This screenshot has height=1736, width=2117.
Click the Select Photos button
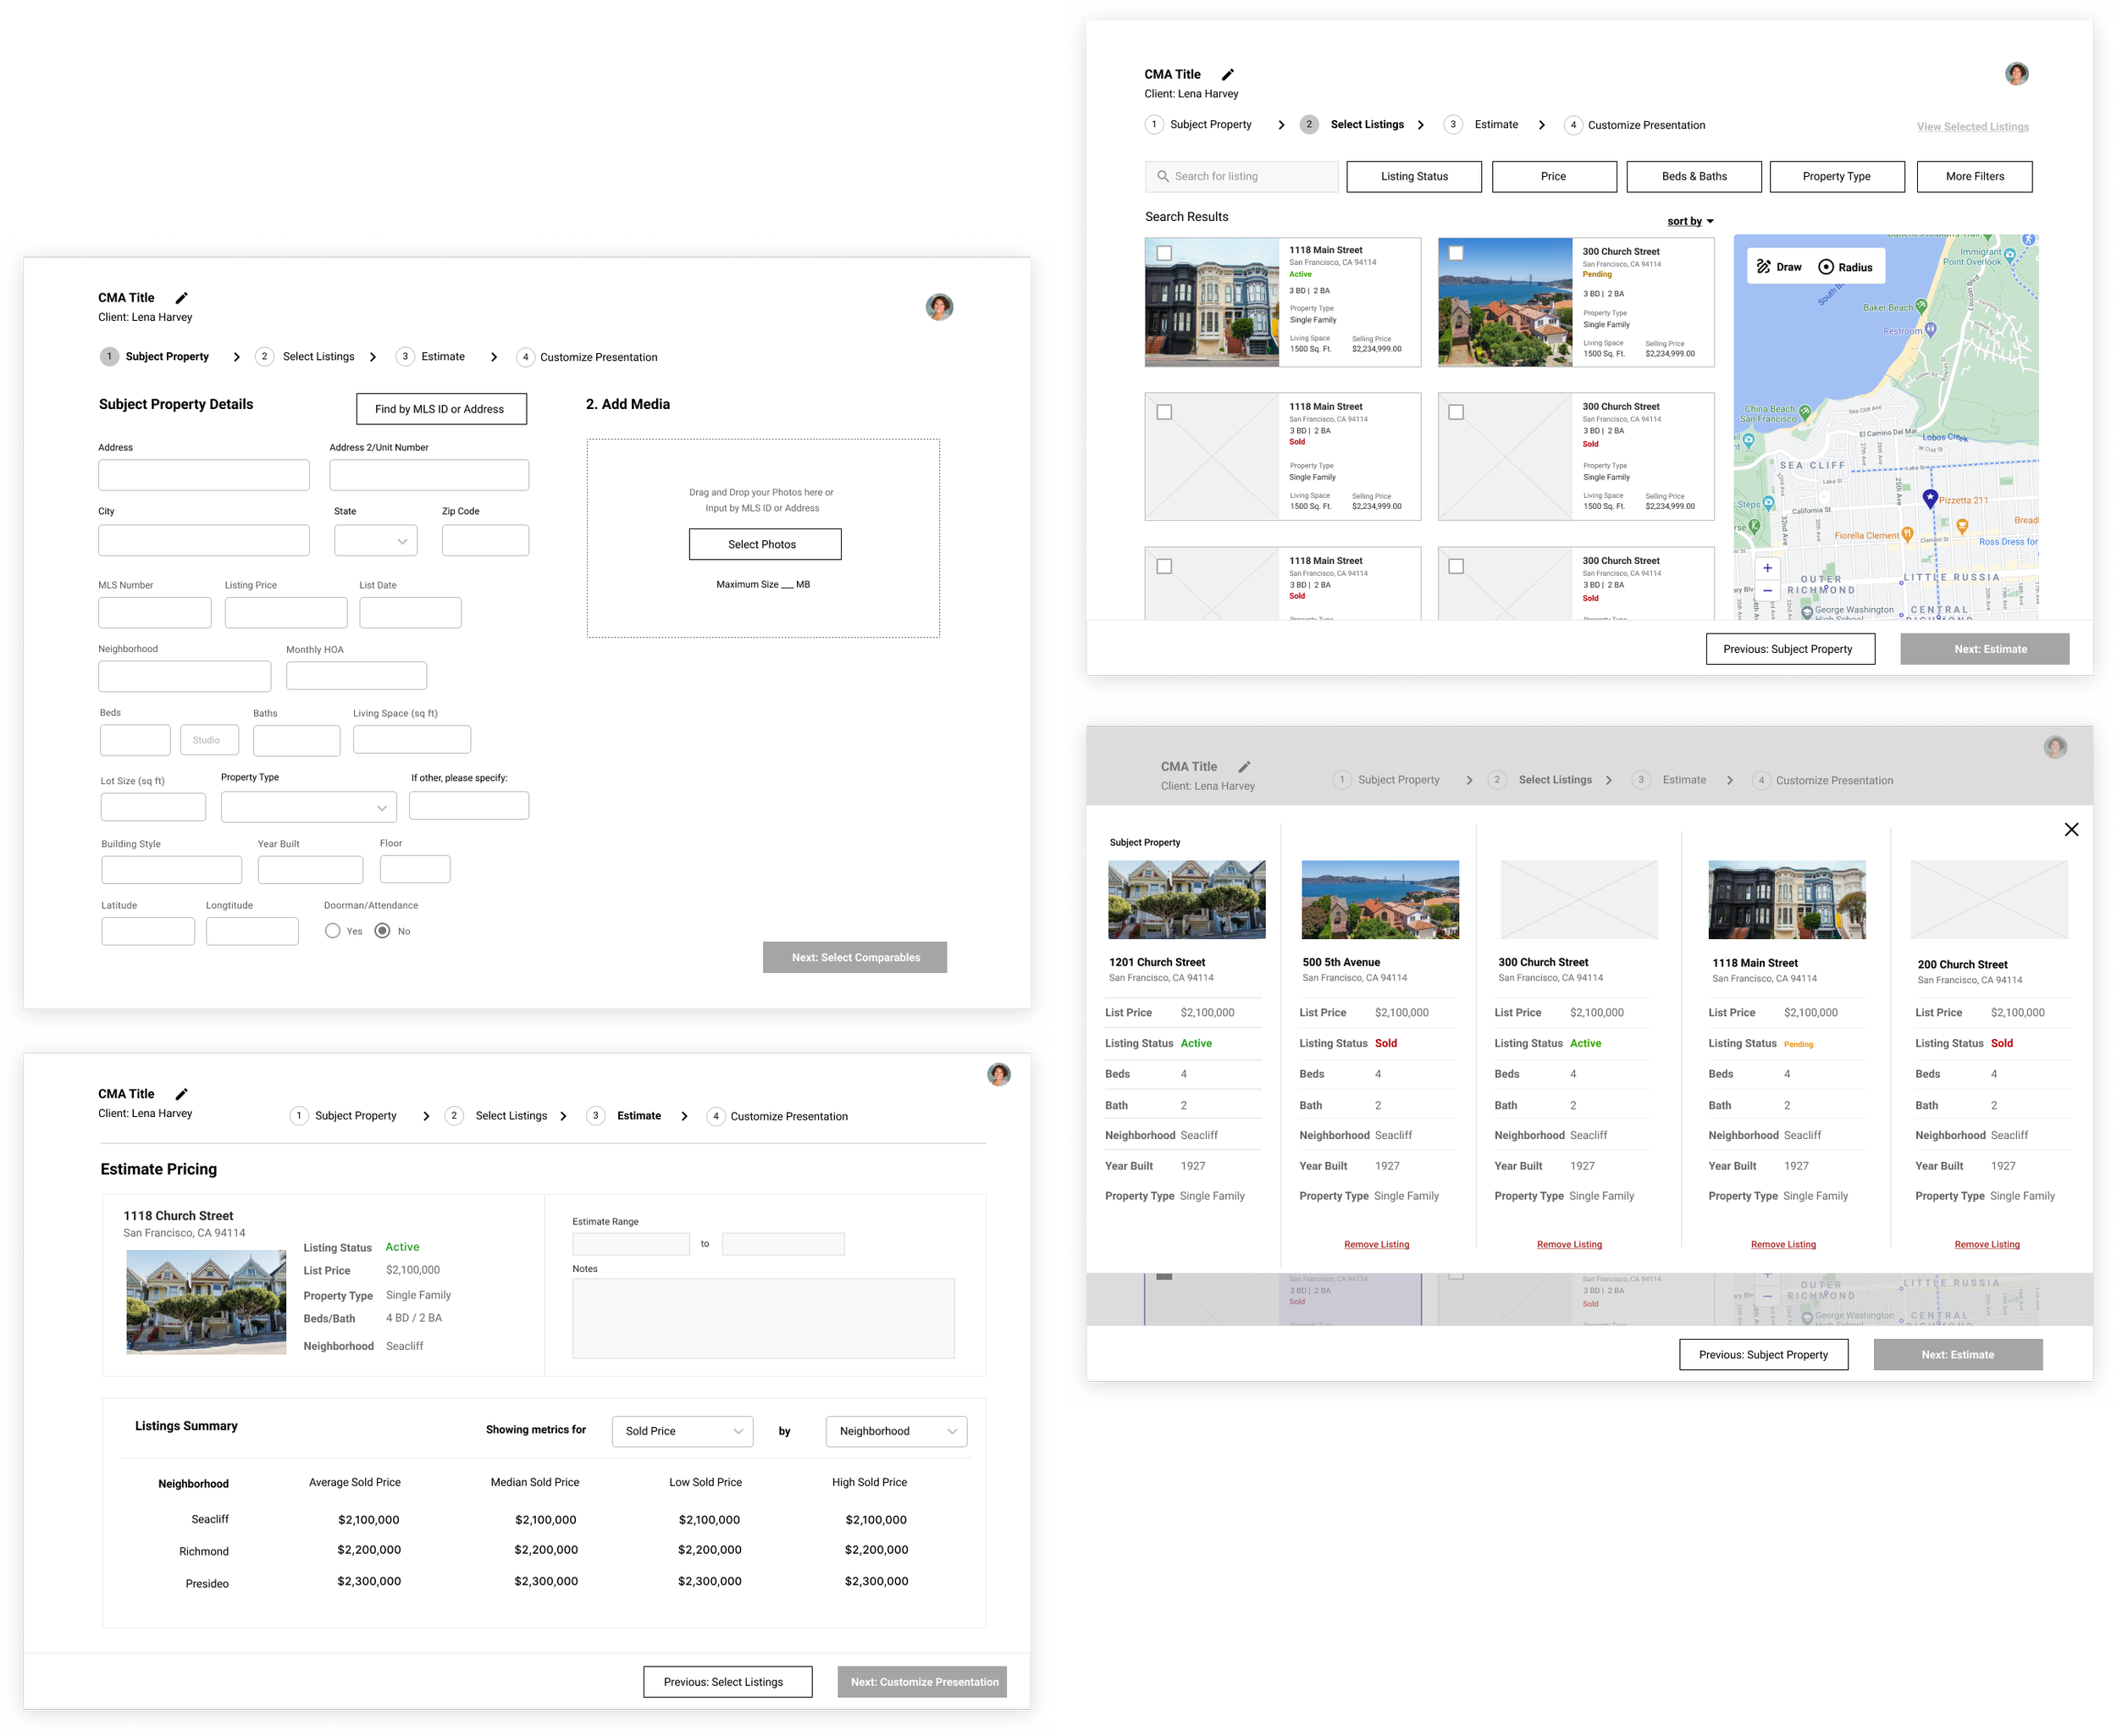point(765,544)
